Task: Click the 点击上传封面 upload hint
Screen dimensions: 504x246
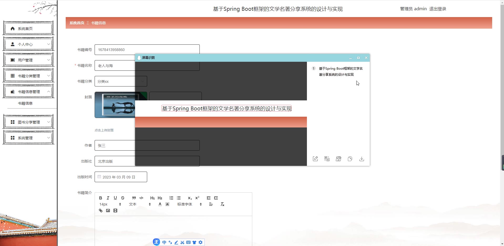Action: point(104,130)
